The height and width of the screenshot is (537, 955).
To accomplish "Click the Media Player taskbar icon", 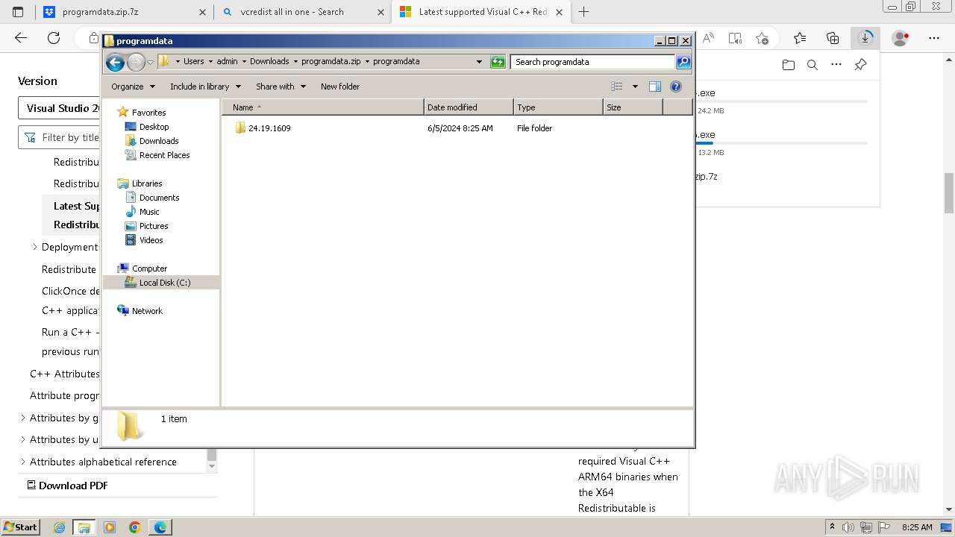I will tap(110, 527).
